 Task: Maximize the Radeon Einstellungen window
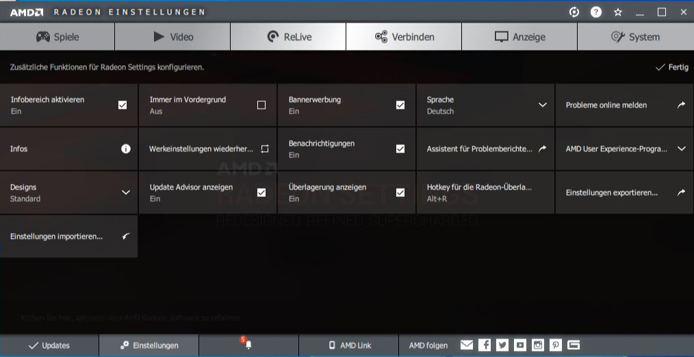tap(662, 12)
